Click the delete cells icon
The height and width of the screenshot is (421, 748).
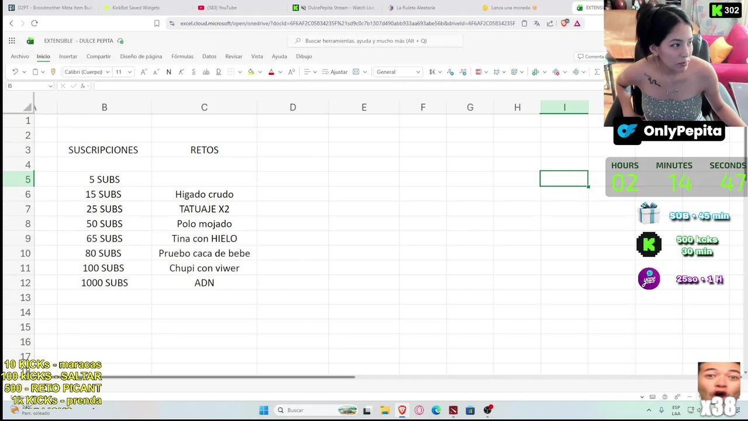[556, 72]
